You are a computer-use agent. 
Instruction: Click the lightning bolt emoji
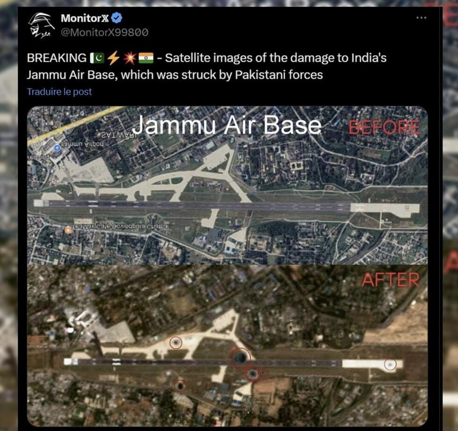coord(113,58)
